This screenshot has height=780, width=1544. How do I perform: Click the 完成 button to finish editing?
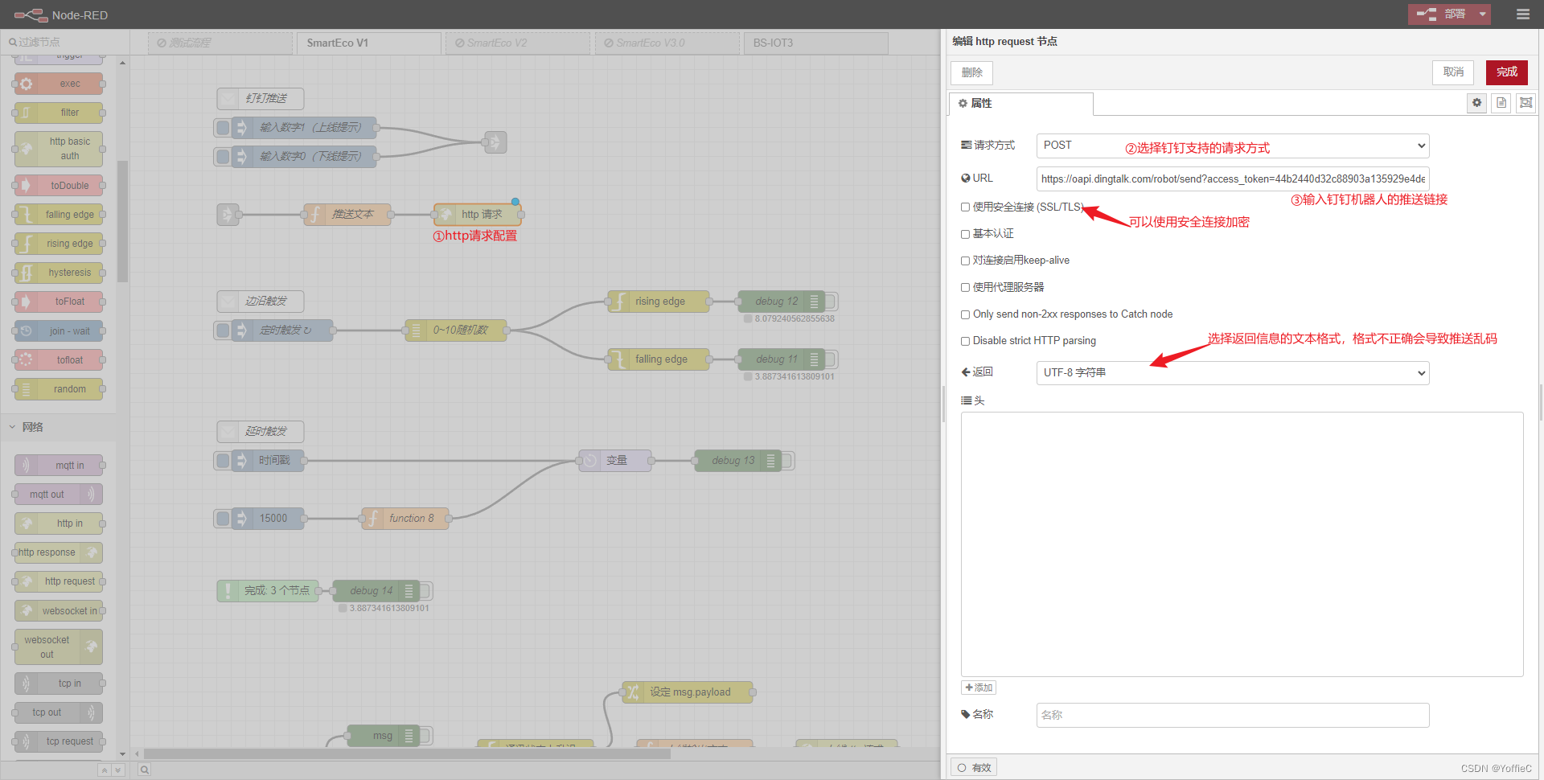(x=1505, y=72)
